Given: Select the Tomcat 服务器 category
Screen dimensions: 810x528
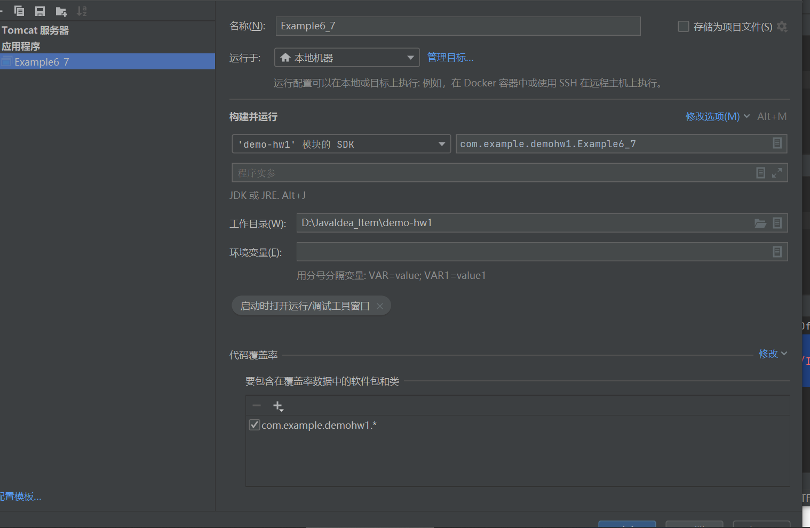Looking at the screenshot, I should (35, 30).
